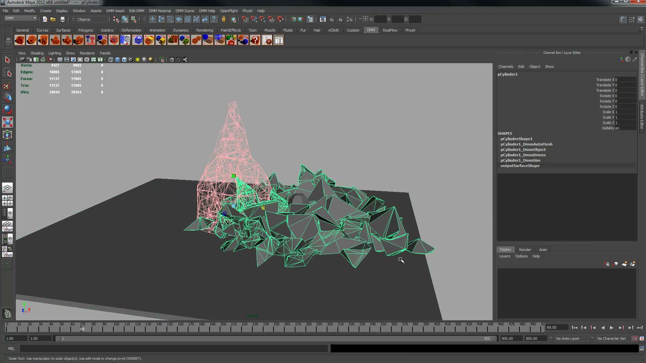Viewport: 646px width, 363px height.
Task: Activate the Lasso select tool
Action: pos(7,73)
